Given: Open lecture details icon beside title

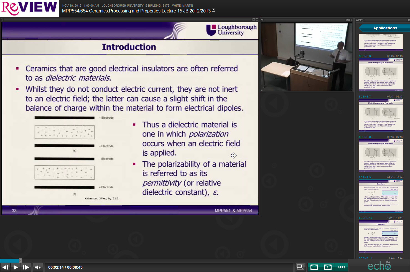Looking at the screenshot, I should click(213, 11).
